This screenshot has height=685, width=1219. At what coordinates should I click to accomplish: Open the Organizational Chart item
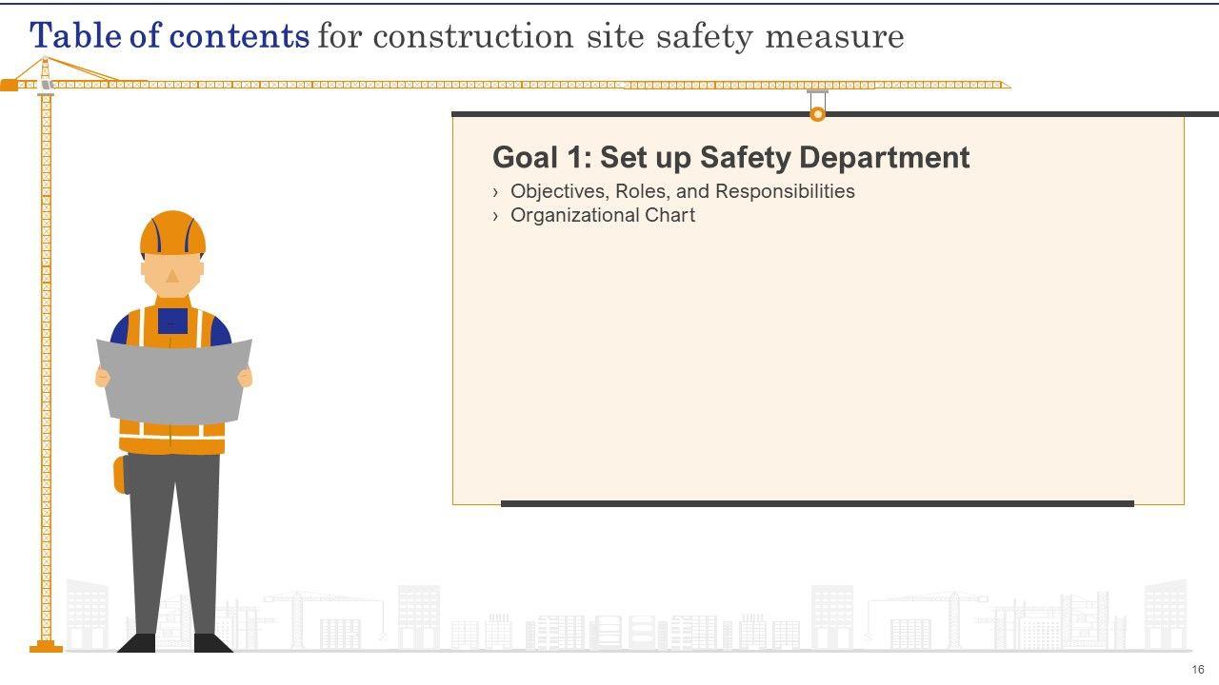(602, 215)
